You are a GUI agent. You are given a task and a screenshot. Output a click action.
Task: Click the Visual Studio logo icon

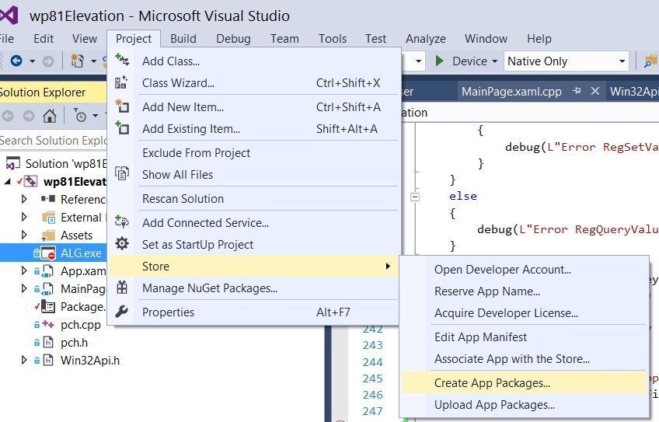click(9, 16)
